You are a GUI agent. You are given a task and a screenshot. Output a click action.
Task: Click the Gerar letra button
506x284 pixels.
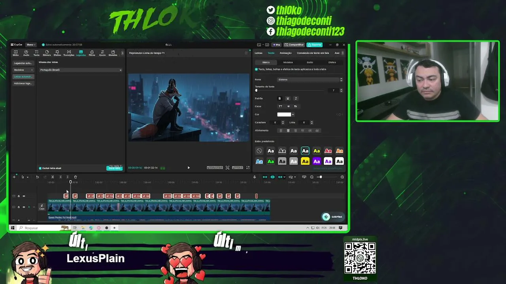(x=114, y=168)
